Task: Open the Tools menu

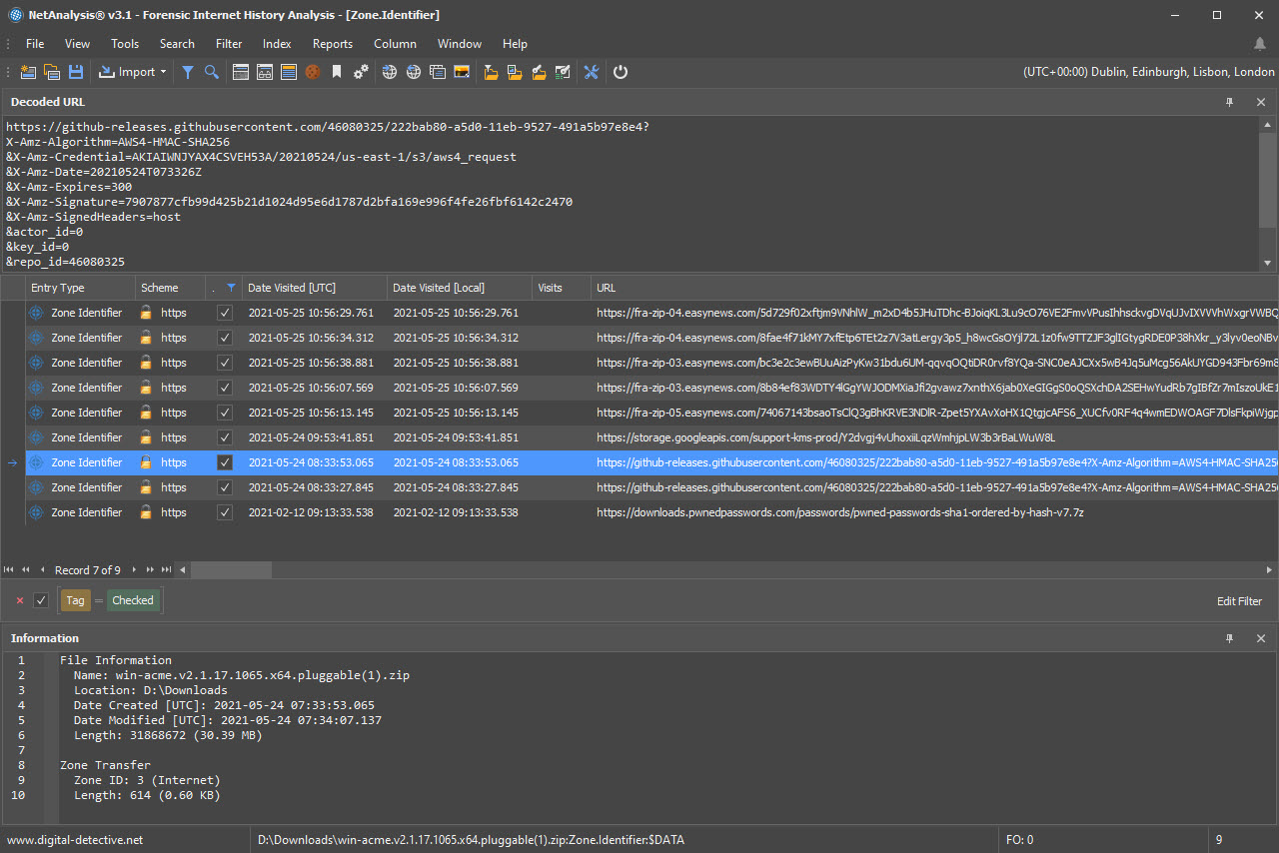Action: [x=125, y=44]
